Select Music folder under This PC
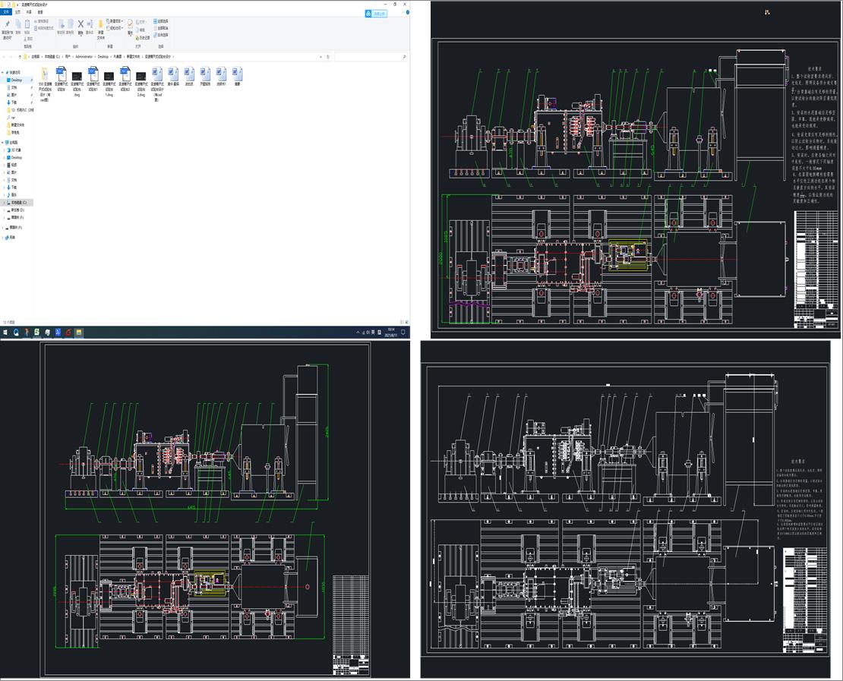This screenshot has height=681, width=843. [x=12, y=194]
